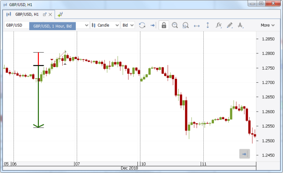Viewport: 283px width, 173px height.
Task: Detach the GBP/USD, H1 tab to window
Action: pyautogui.click(x=45, y=14)
